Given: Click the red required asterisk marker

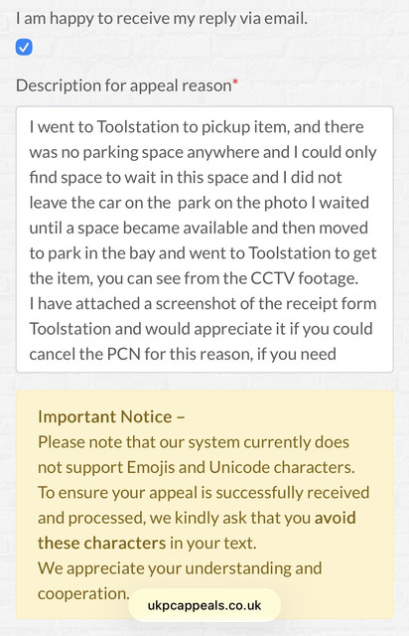Looking at the screenshot, I should 235,82.
